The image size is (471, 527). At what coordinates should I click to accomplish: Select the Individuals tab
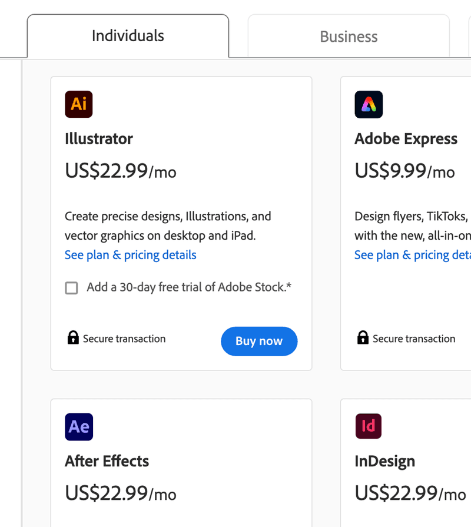pyautogui.click(x=128, y=36)
